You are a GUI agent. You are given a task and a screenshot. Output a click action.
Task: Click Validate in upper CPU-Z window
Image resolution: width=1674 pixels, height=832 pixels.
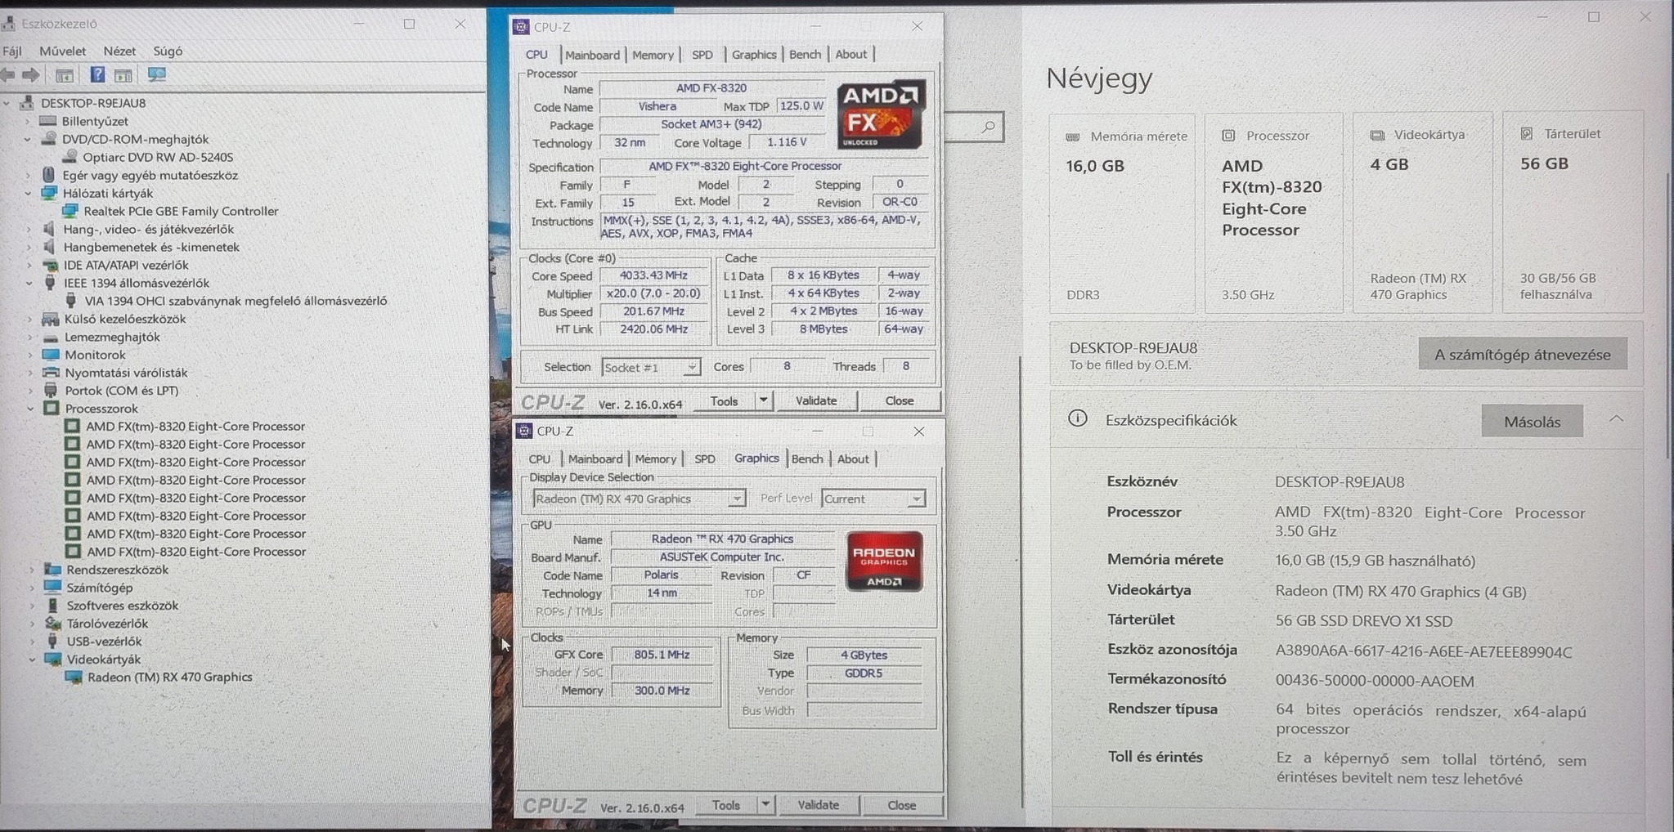[x=816, y=400]
